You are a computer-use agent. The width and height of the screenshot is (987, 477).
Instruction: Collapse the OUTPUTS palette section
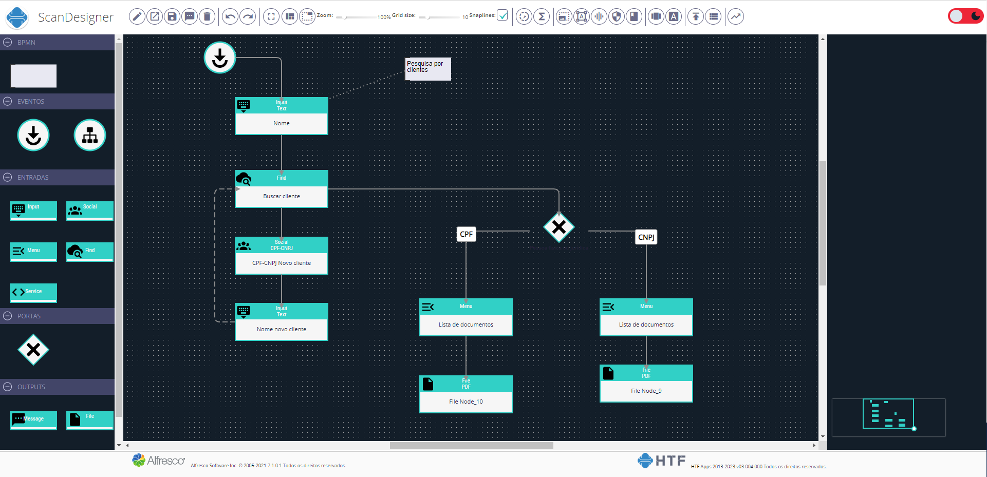8,387
